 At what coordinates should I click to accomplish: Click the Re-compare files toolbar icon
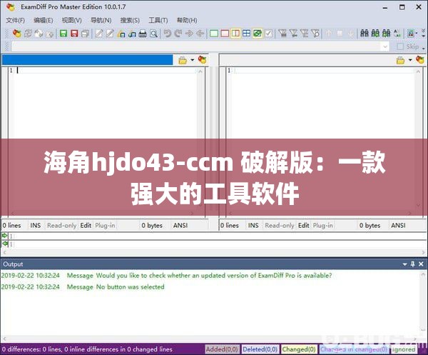click(28, 34)
